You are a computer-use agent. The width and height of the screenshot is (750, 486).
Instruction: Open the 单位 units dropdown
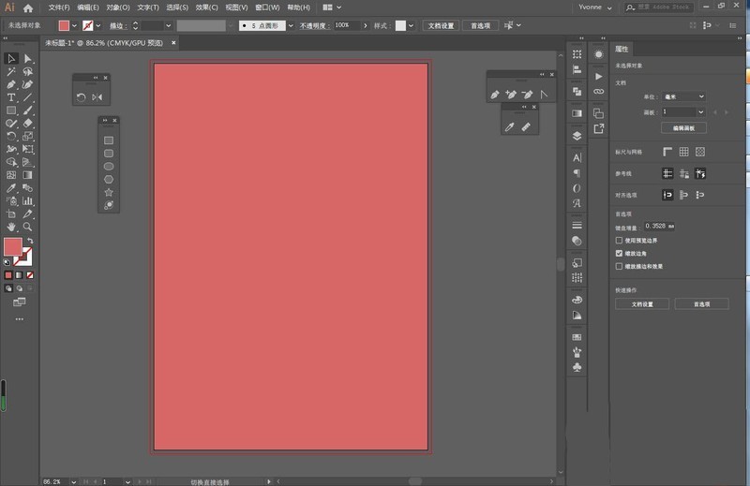pos(683,96)
